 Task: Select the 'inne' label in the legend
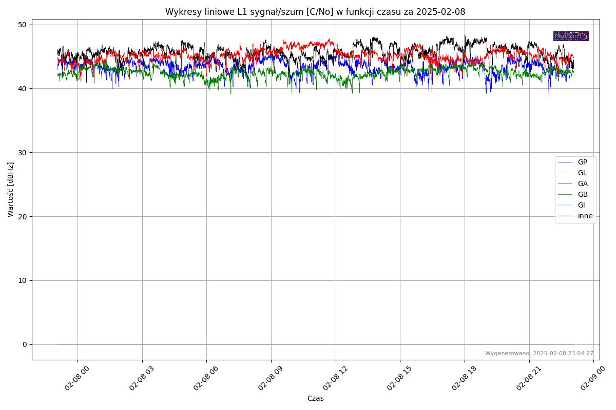tap(585, 216)
